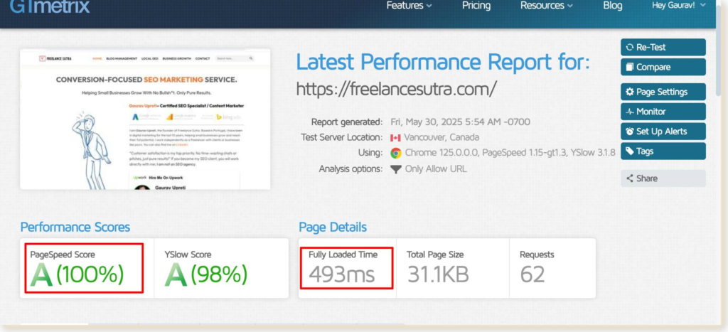728x332 pixels.
Task: Click the Vancouver, Canada location text
Action: 441,138
